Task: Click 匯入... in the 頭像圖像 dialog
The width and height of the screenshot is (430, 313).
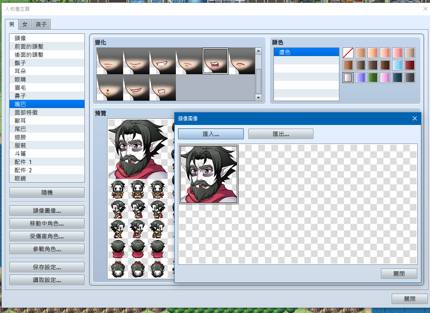Action: (x=211, y=134)
